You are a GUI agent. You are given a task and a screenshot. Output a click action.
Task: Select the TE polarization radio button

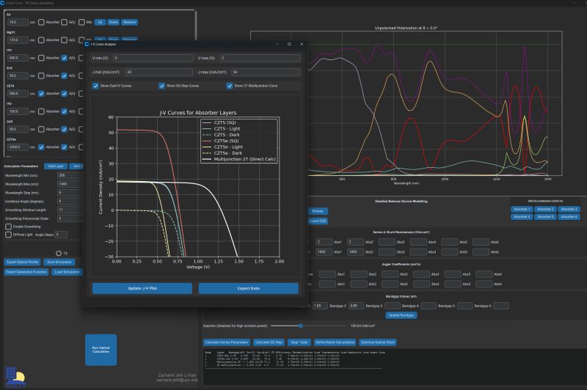(x=59, y=254)
